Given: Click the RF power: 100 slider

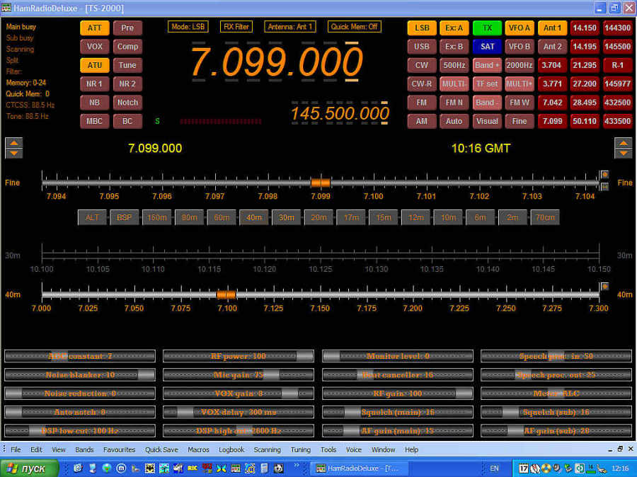Looking at the screenshot, I should [x=239, y=356].
